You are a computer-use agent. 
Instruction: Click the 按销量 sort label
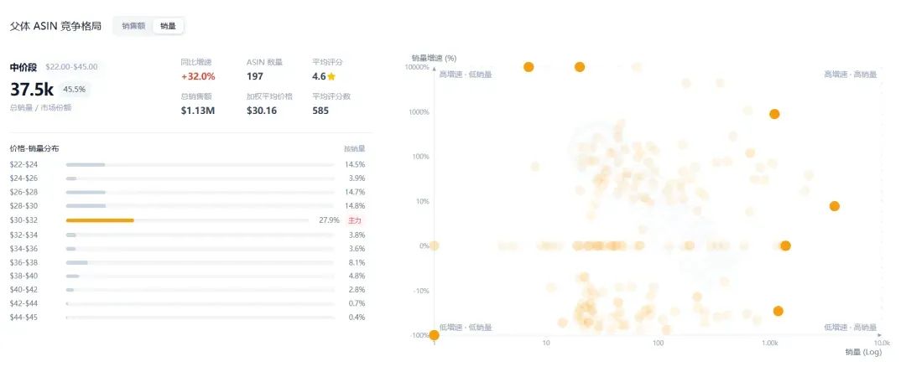[354, 149]
